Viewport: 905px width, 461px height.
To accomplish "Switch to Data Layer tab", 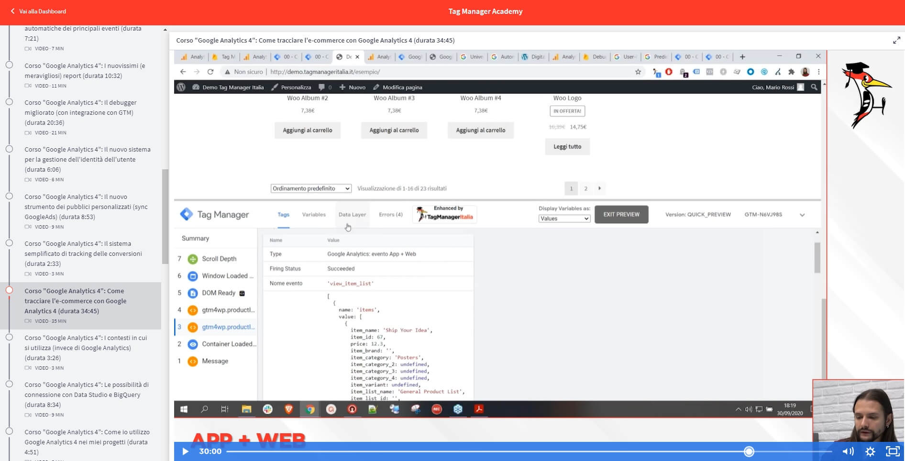I will coord(352,214).
